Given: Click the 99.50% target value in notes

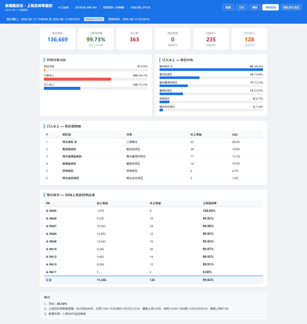Looking at the screenshot, I should [62, 304].
